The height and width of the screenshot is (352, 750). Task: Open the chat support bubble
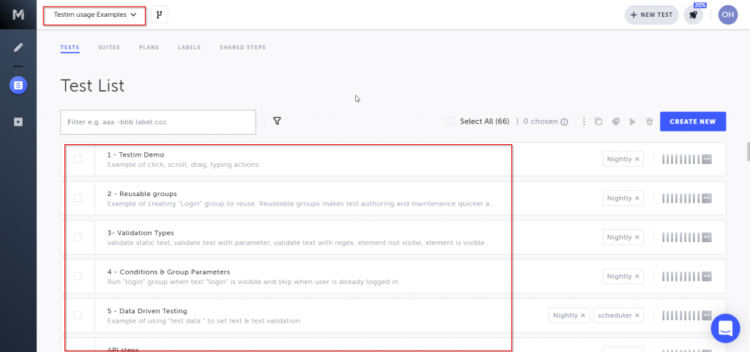pyautogui.click(x=726, y=328)
